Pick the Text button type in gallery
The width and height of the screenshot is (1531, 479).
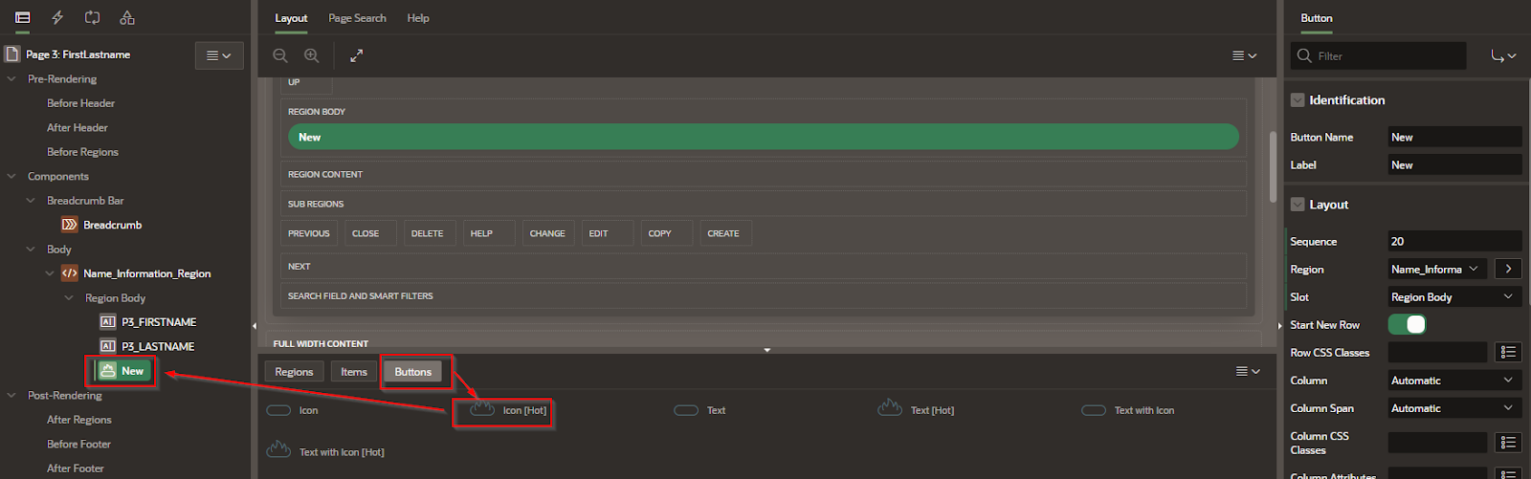pos(699,410)
